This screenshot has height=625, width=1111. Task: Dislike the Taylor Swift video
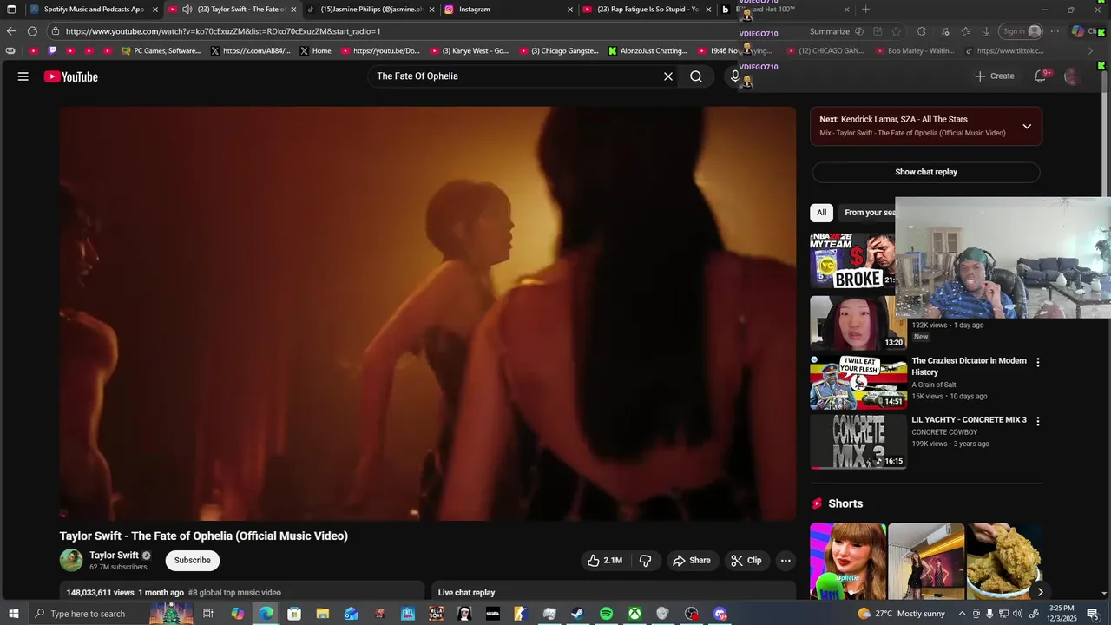pyautogui.click(x=645, y=561)
